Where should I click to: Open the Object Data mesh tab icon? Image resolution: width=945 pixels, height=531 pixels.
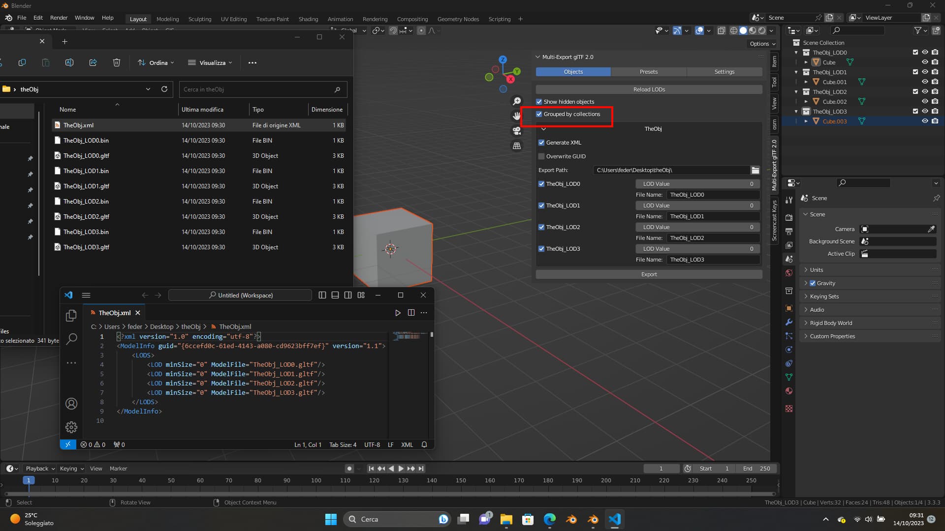(x=789, y=377)
